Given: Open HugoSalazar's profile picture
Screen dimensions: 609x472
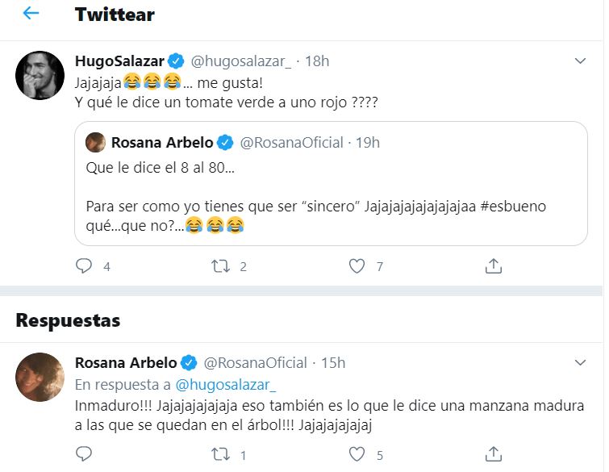Looking at the screenshot, I should click(x=40, y=76).
